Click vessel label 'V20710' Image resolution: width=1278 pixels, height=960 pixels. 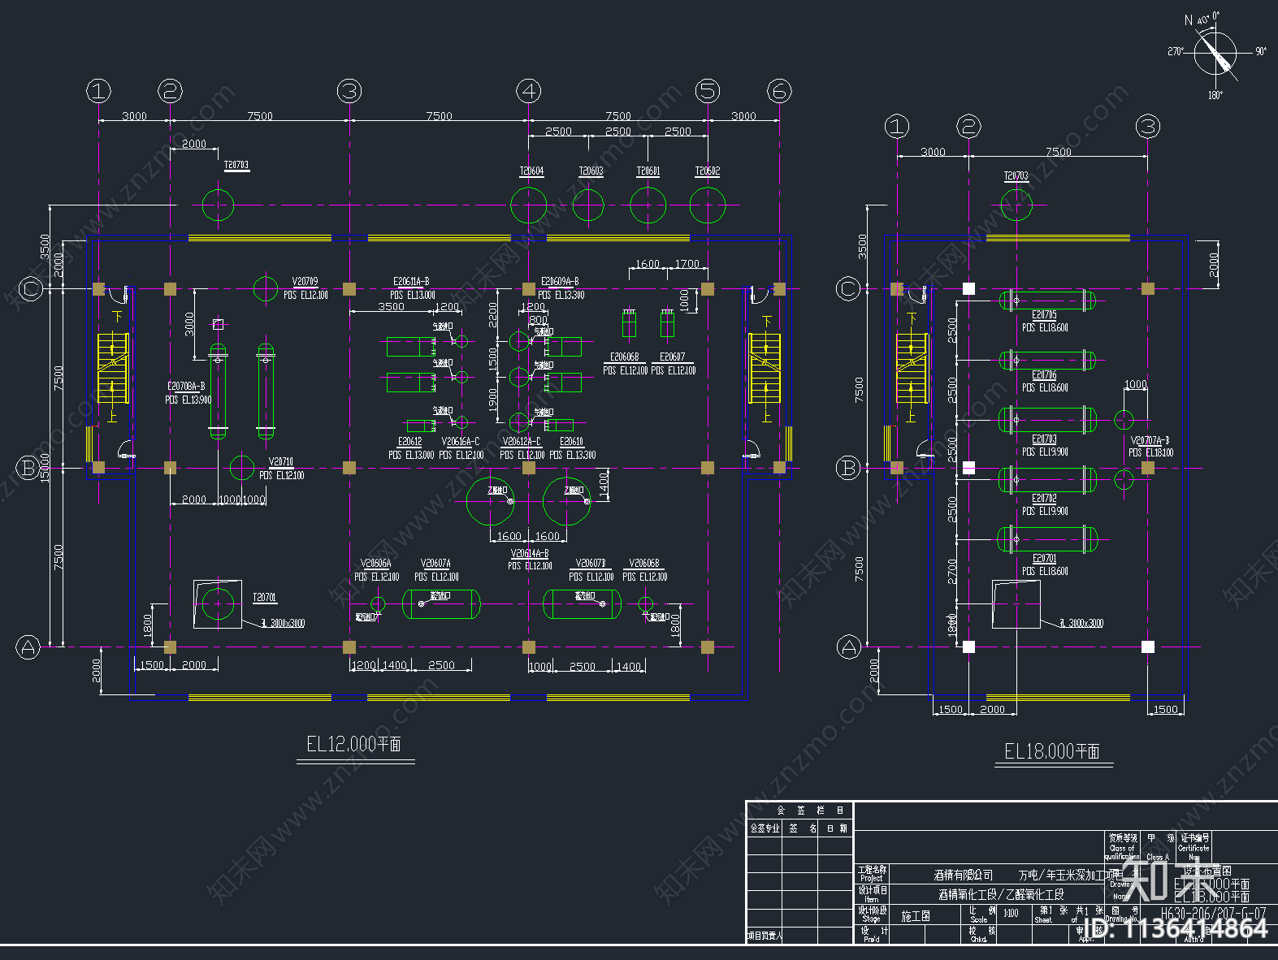click(x=281, y=462)
